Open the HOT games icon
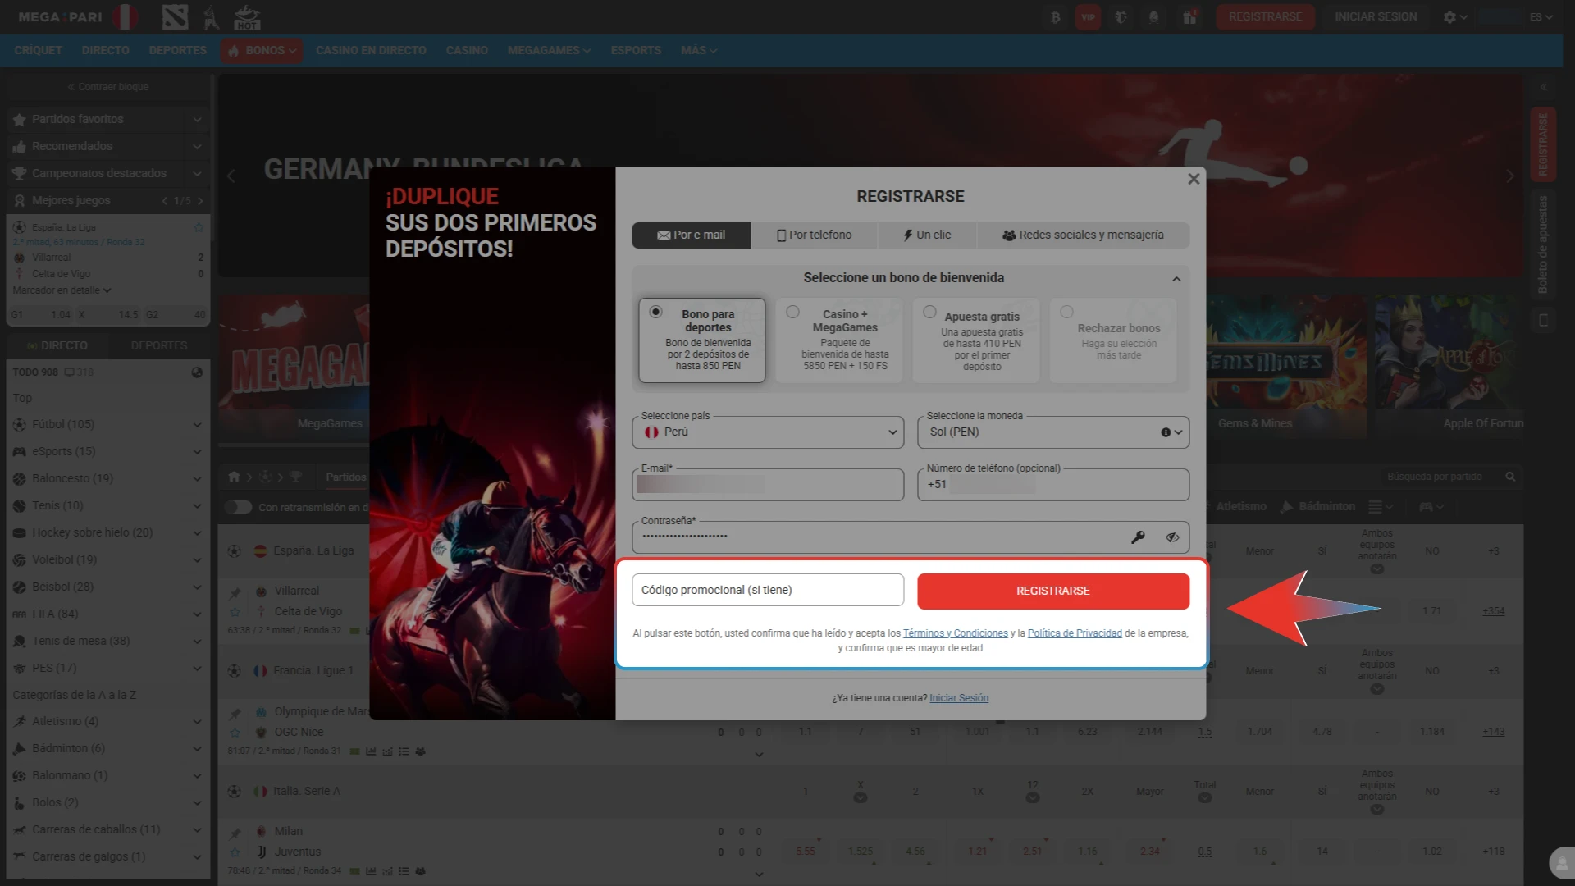This screenshot has height=886, width=1575. 246,17
